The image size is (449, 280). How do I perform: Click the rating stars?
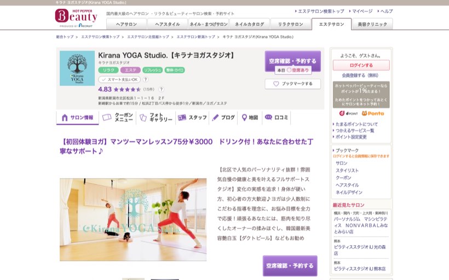pos(127,90)
